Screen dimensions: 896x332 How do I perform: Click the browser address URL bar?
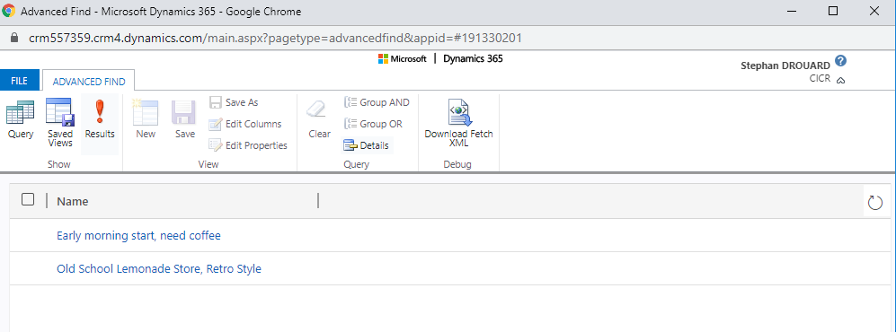tap(275, 39)
